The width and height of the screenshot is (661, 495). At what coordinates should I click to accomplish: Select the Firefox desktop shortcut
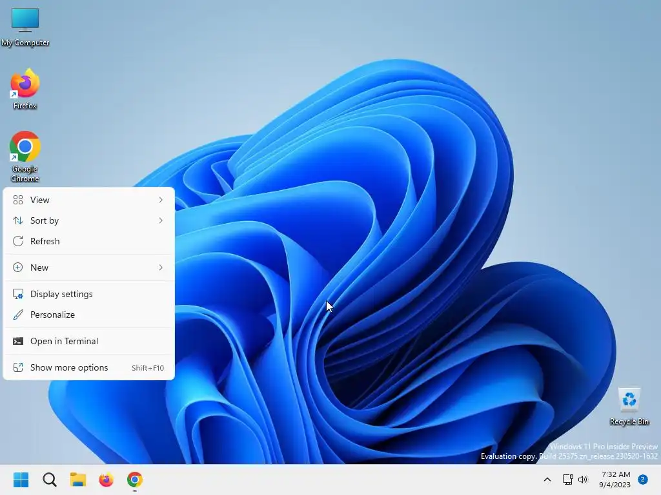tap(25, 89)
